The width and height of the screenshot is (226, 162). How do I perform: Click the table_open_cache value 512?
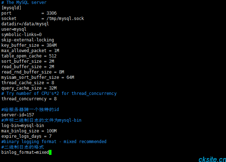(x=53, y=56)
